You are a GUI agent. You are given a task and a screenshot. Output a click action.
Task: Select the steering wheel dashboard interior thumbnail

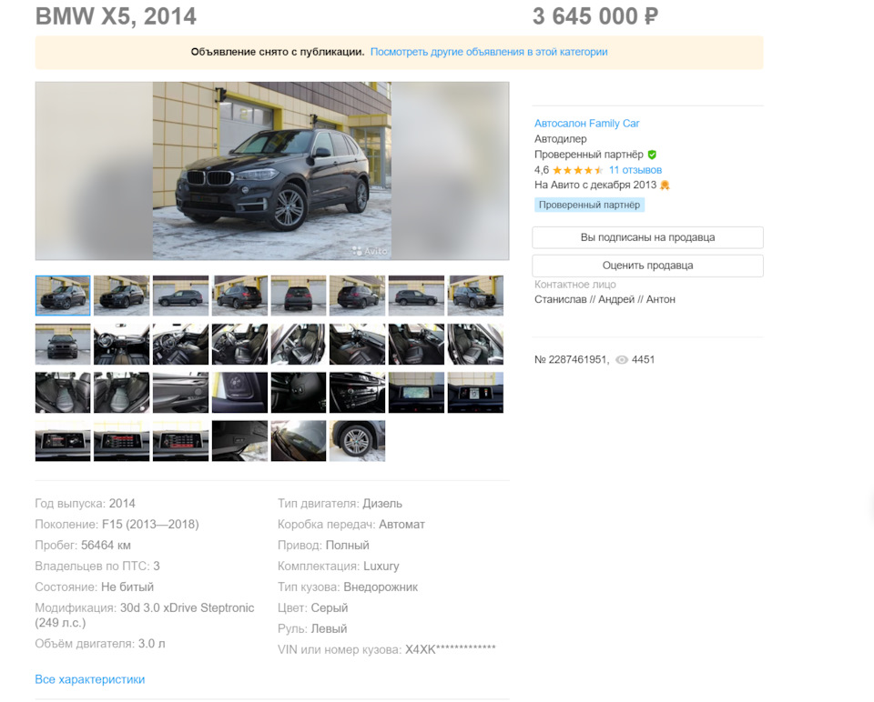pos(121,344)
